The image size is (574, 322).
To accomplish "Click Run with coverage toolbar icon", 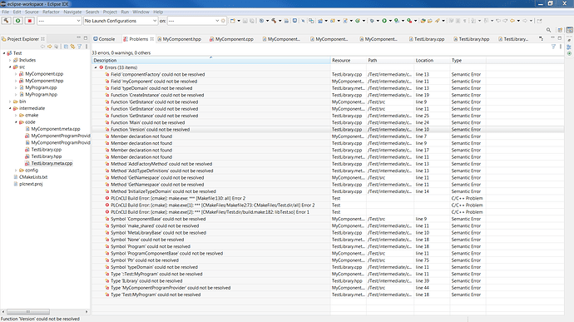I will (397, 21).
